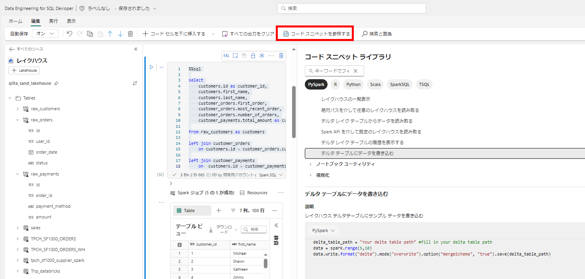The height and width of the screenshot is (279, 585).
Task: Open 検索と置換
Action: [377, 34]
